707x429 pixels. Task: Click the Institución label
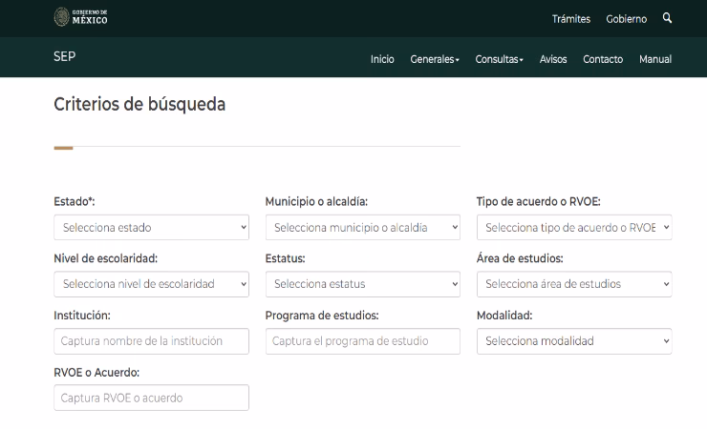pos(82,316)
